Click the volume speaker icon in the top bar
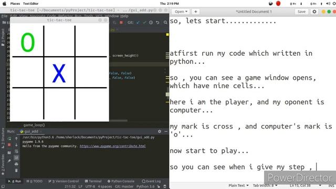Viewport: 336px width, 189px height. [x=328, y=4]
